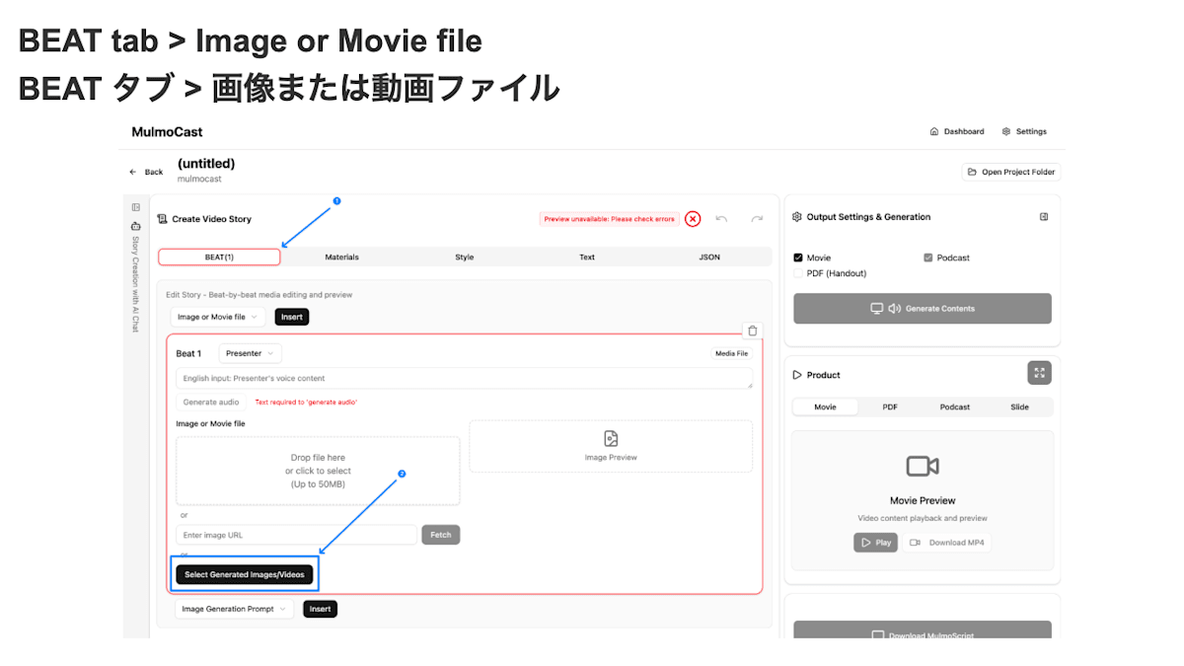The image size is (1184, 666).
Task: Click the Generate audio button
Action: coord(211,402)
